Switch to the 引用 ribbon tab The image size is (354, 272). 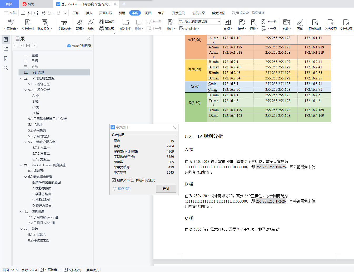122,13
